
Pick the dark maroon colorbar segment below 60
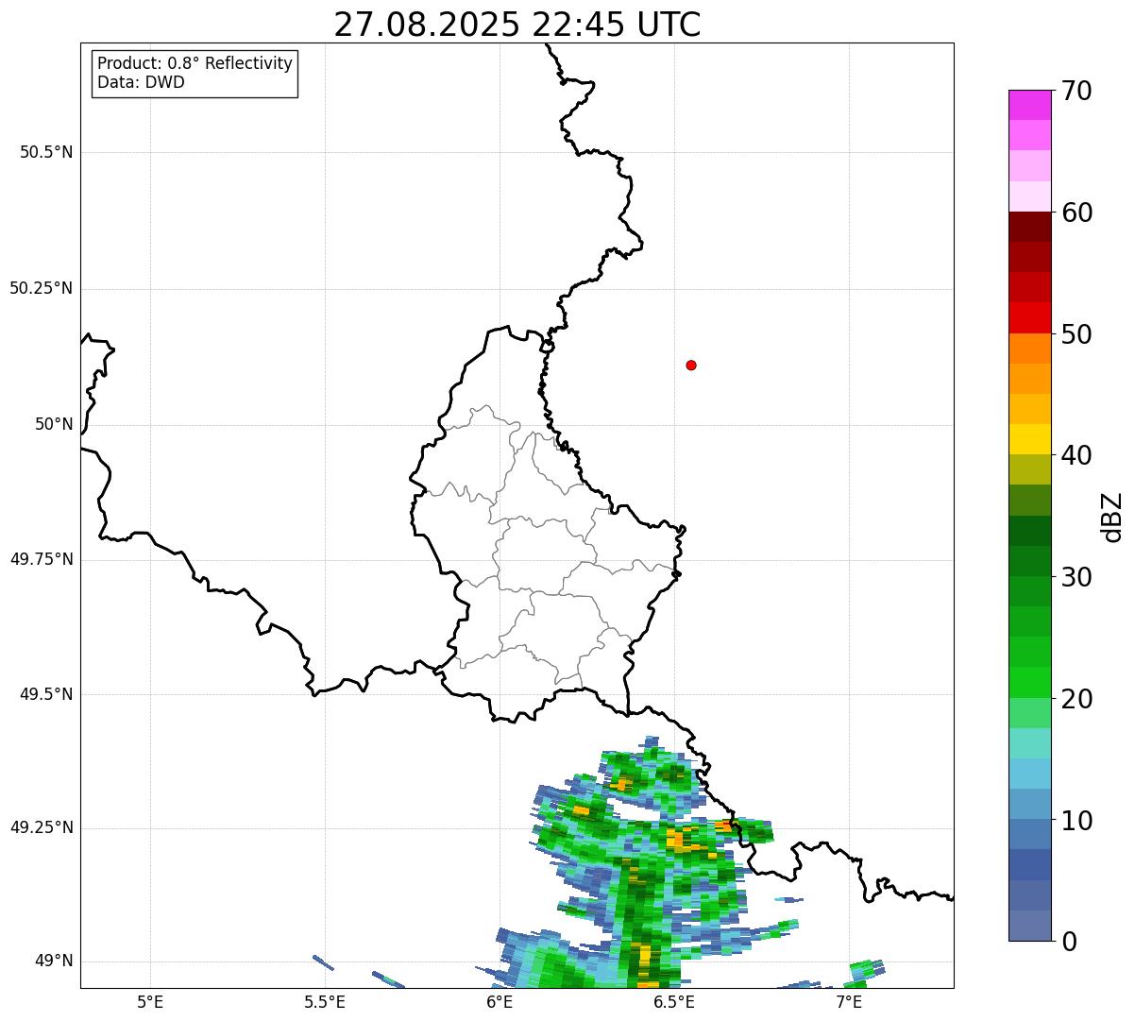[x=1030, y=227]
